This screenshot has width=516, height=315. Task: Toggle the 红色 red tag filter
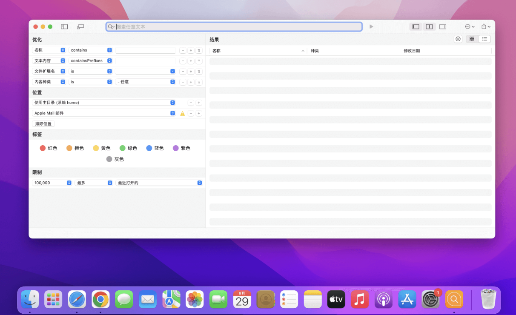42,148
